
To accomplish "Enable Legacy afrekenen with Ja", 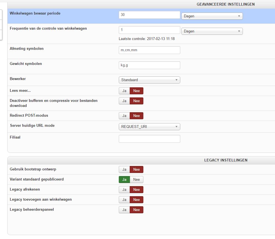I will tap(124, 190).
